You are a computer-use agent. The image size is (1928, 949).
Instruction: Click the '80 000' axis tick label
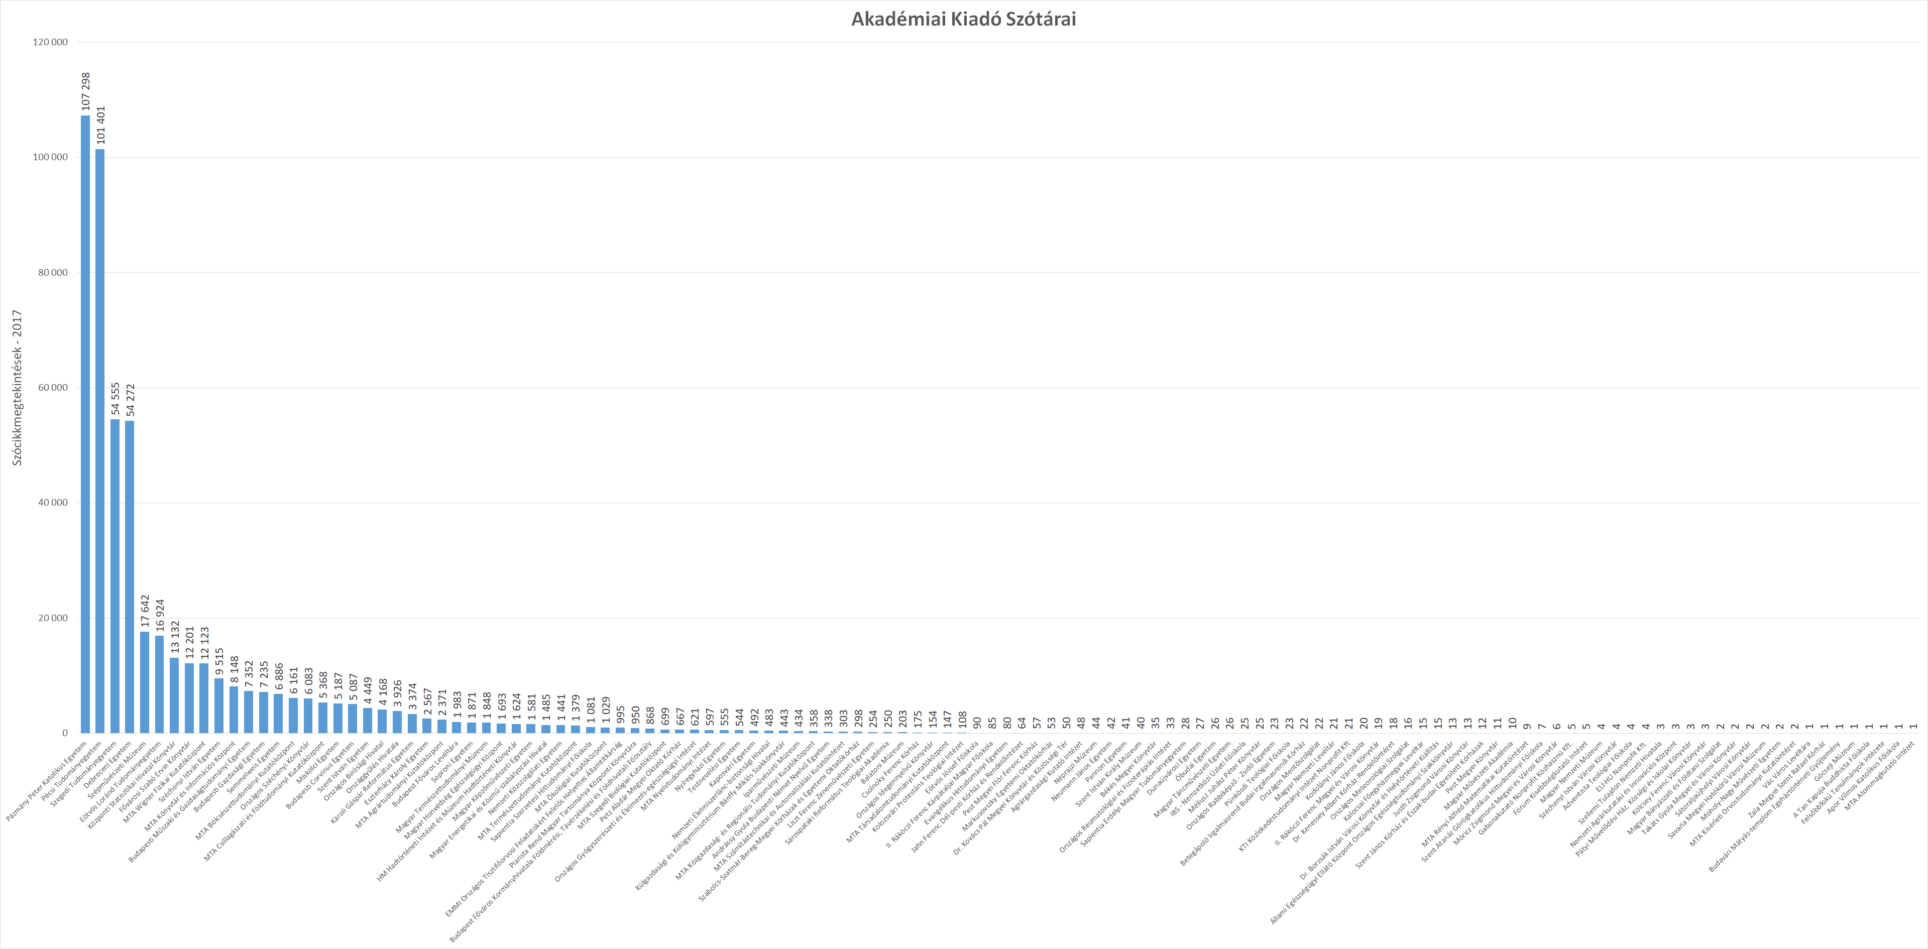click(53, 273)
